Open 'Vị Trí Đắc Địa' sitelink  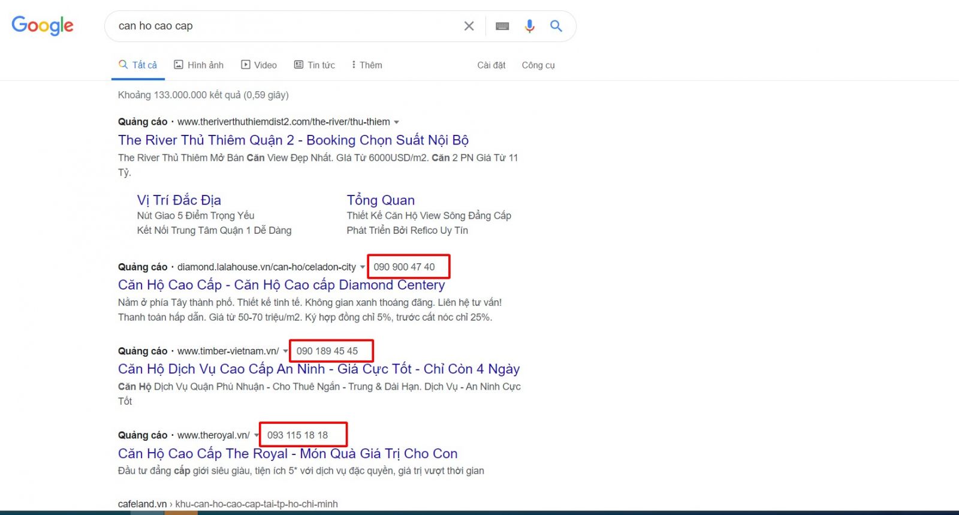179,200
